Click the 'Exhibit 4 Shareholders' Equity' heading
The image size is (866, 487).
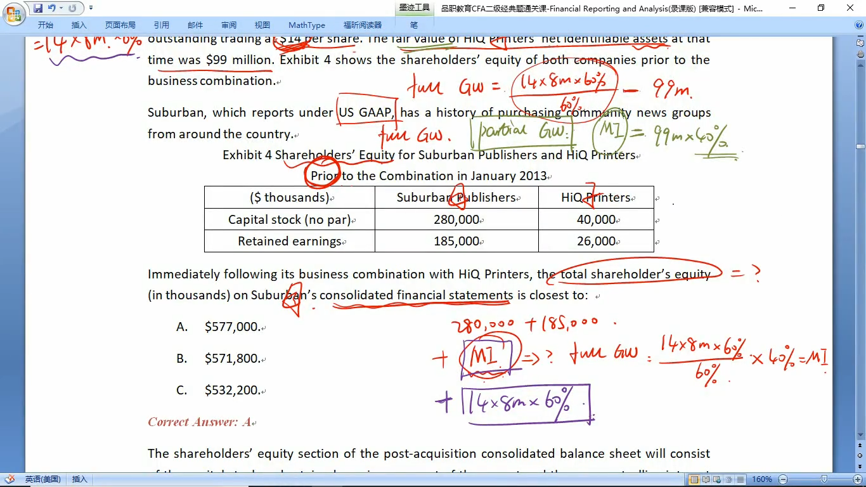pos(309,155)
